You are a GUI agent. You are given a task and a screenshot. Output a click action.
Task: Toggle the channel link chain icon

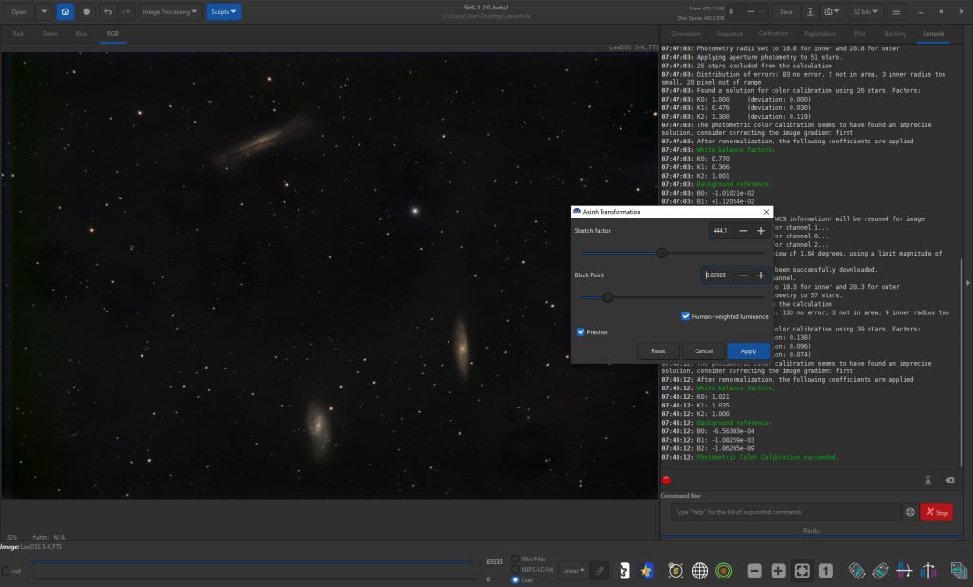pos(600,570)
